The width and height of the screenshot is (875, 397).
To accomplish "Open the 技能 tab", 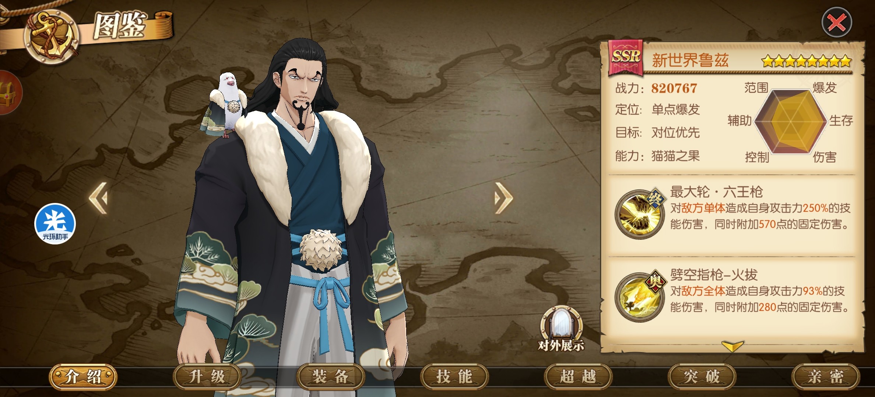I will [454, 377].
